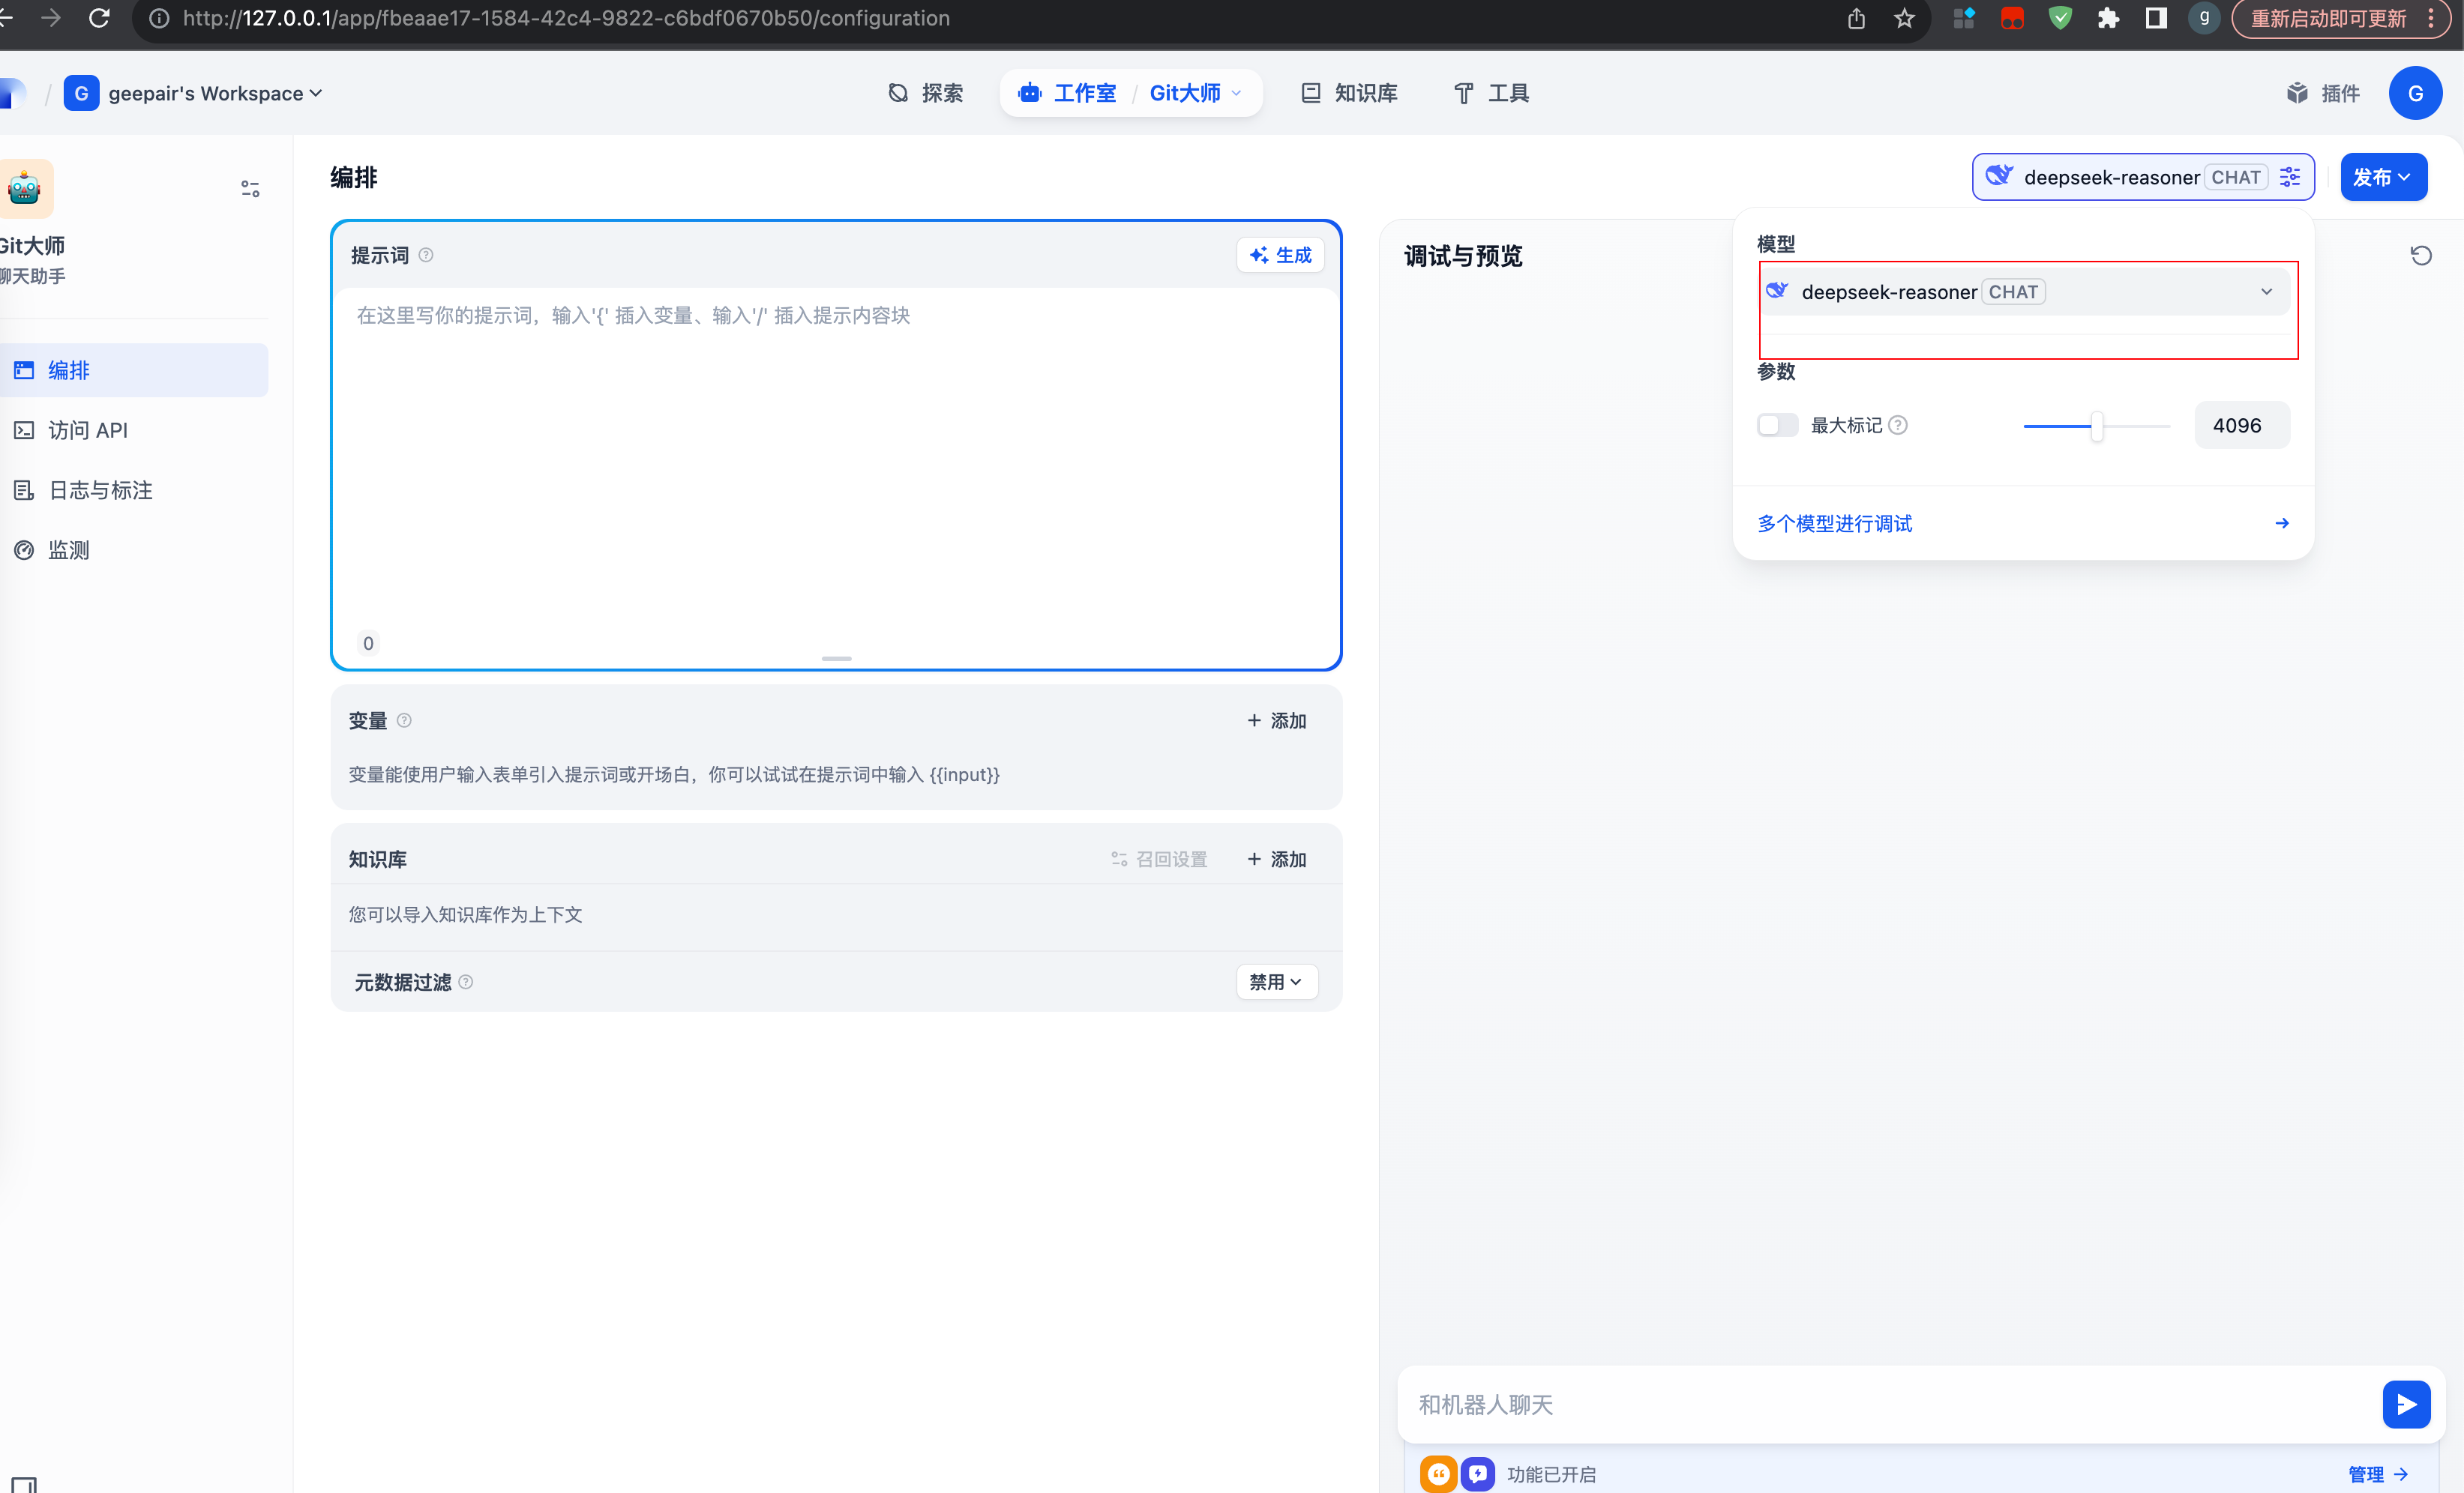Click the app settings icon in sidebar
The height and width of the screenshot is (1493, 2464).
[x=250, y=188]
